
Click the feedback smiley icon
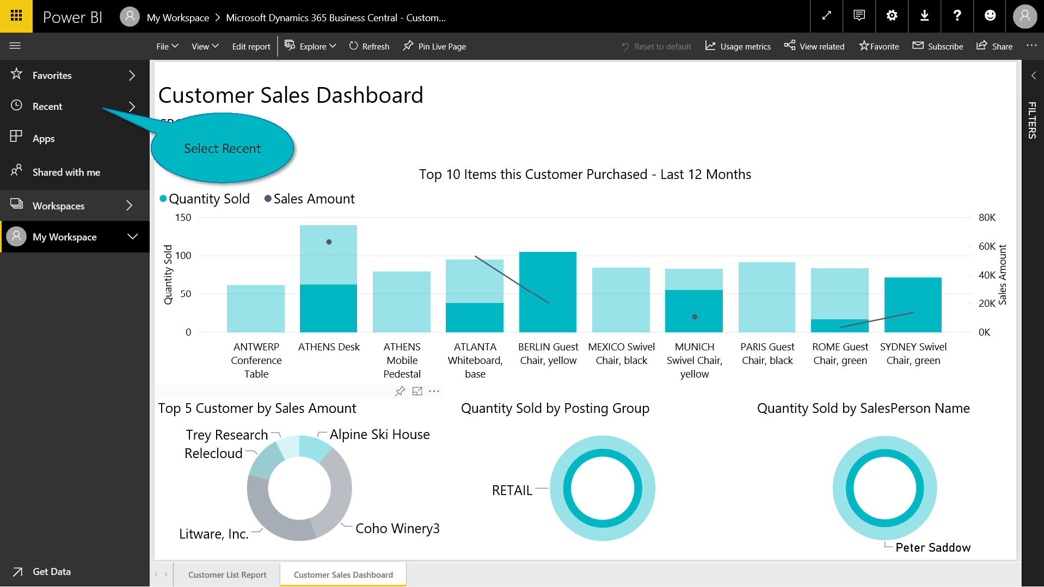point(990,16)
